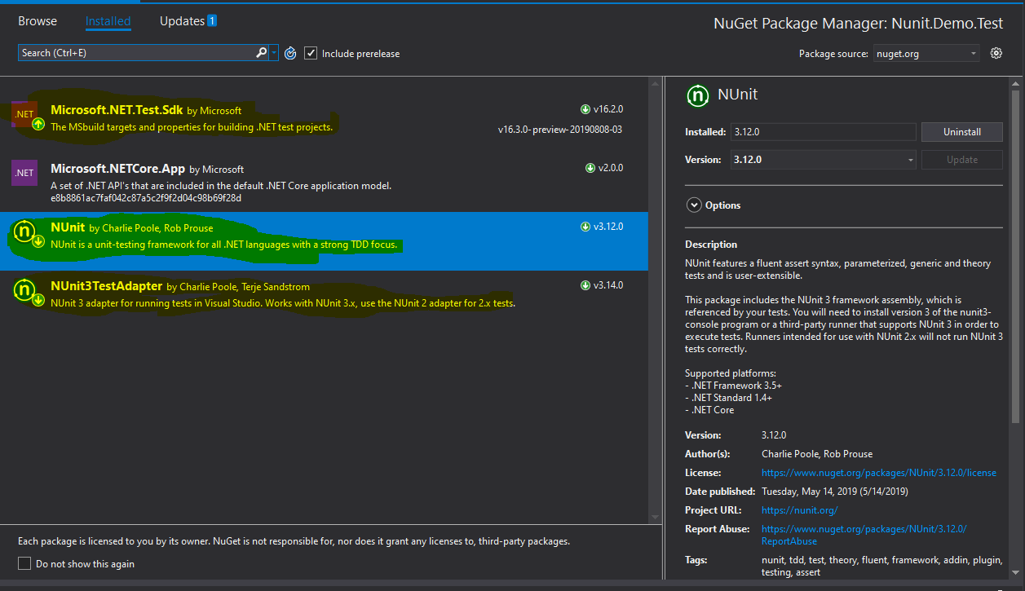Click the refresh packages icon
The image size is (1025, 591).
[290, 53]
